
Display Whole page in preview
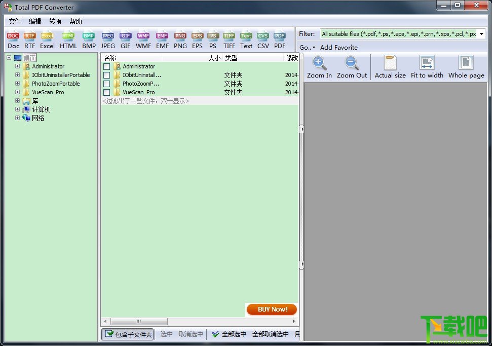click(x=466, y=67)
